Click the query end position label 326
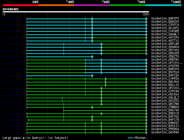 click(145, 14)
